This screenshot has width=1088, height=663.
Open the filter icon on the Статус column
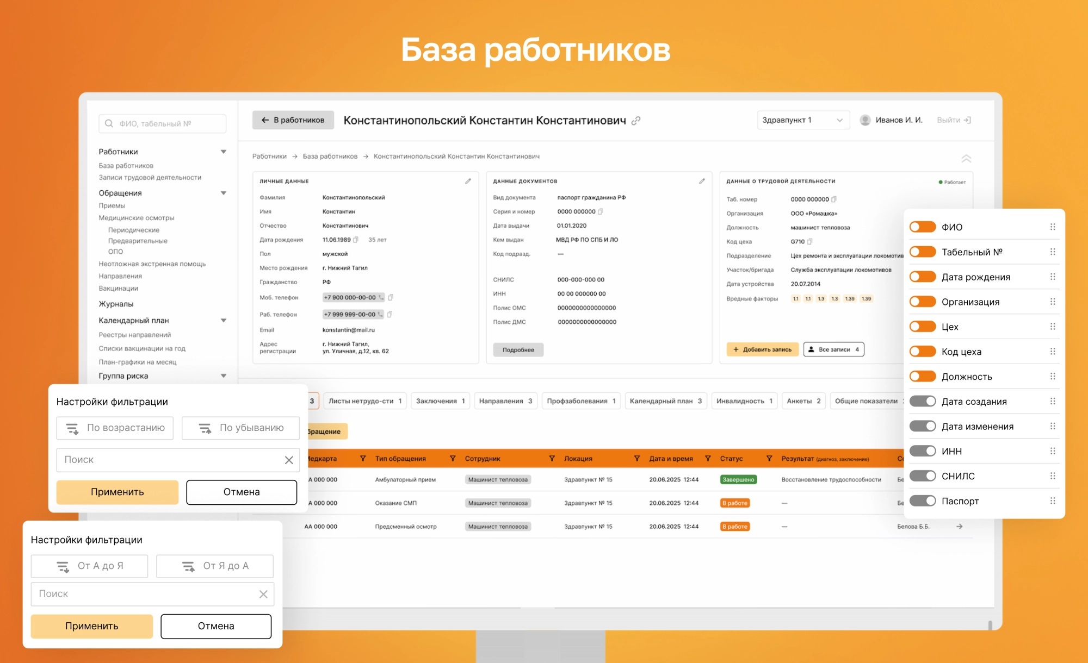769,458
